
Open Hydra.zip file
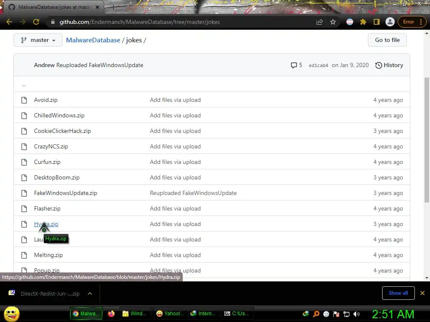pyautogui.click(x=46, y=224)
